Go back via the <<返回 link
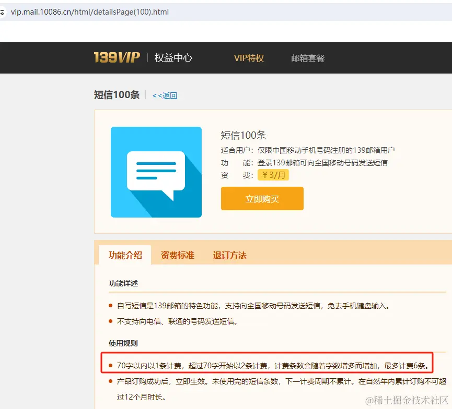 165,95
